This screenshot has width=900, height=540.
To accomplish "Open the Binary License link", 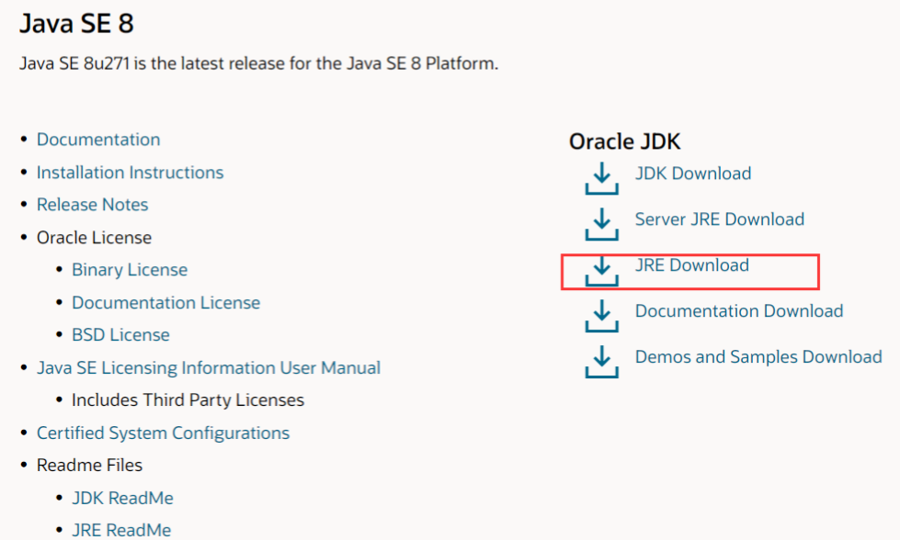I will tap(129, 269).
